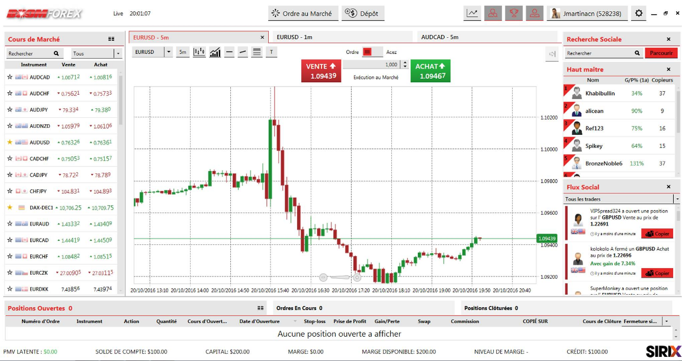Unfavorite the AUDUSD instrument star

click(x=9, y=142)
